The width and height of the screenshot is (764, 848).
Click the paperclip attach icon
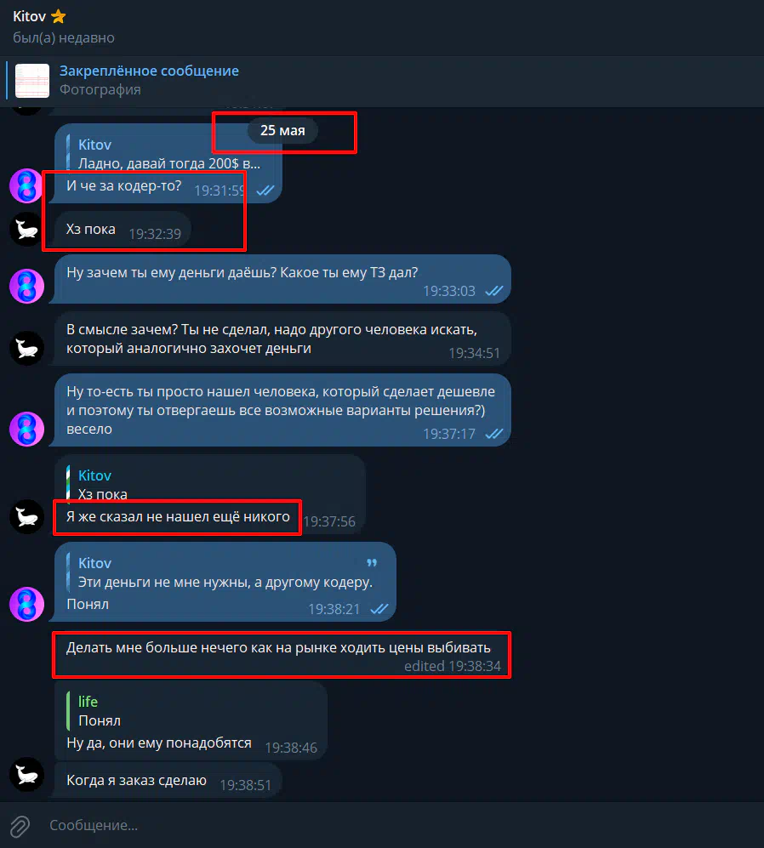[20, 826]
